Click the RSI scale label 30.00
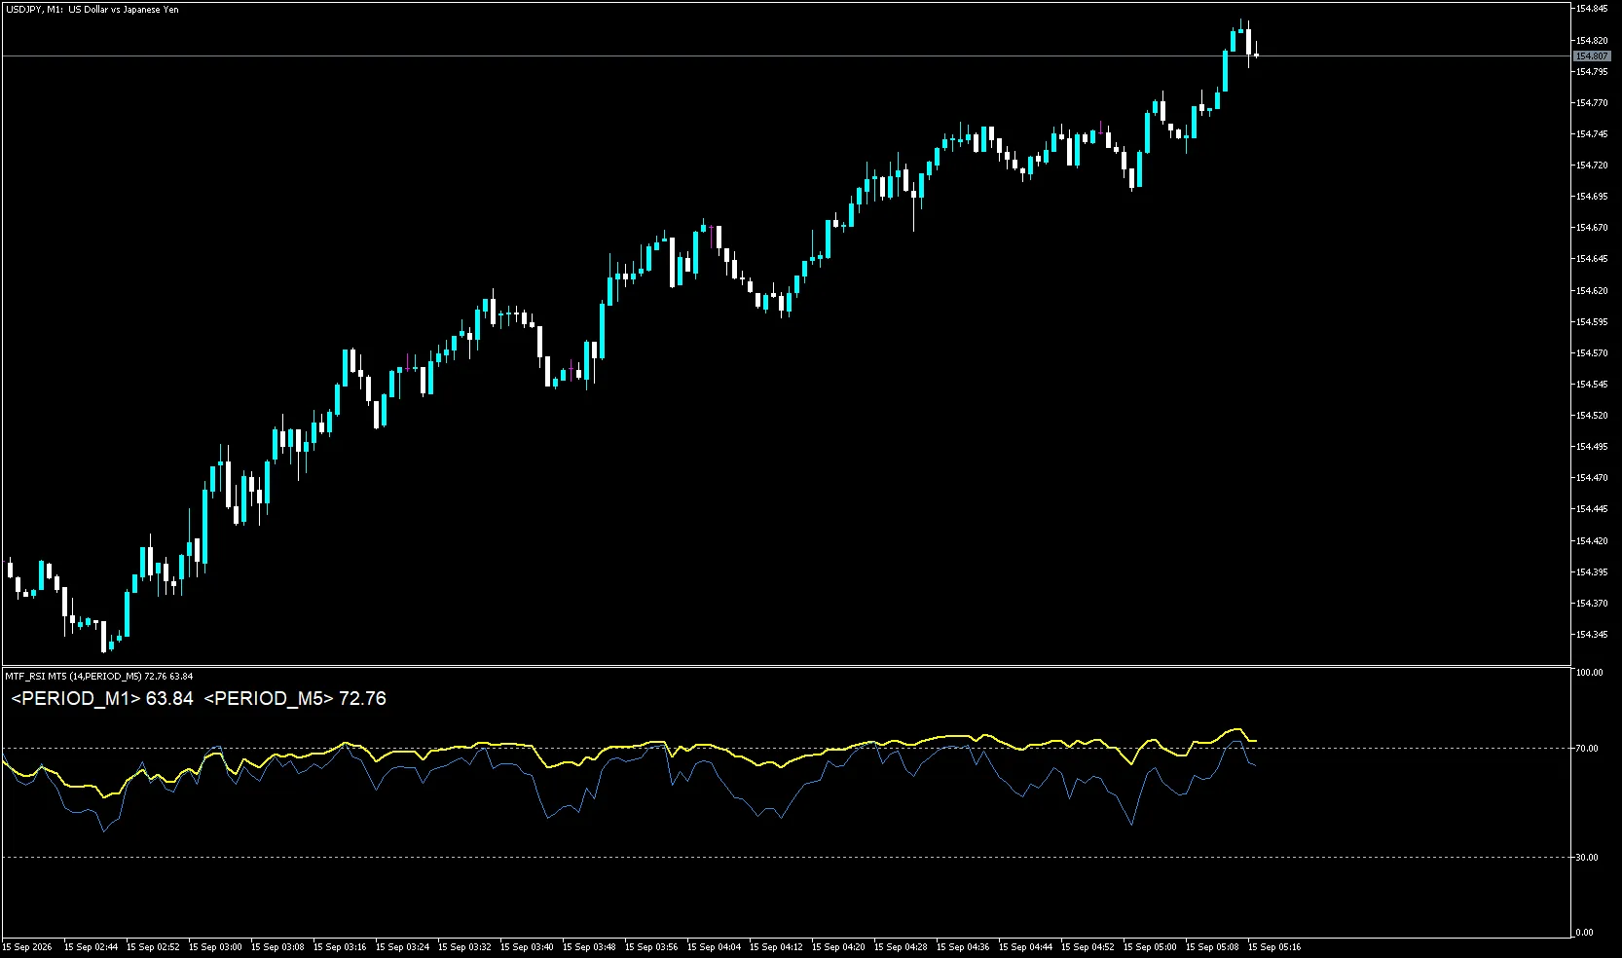 [x=1587, y=858]
